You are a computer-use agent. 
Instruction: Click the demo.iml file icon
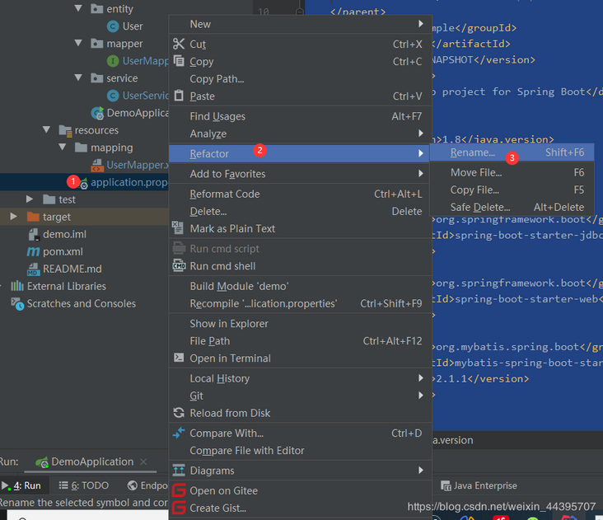[x=34, y=234]
